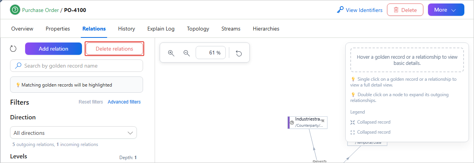Expand the All directions dropdown
This screenshot has width=474, height=163.
[x=73, y=132]
